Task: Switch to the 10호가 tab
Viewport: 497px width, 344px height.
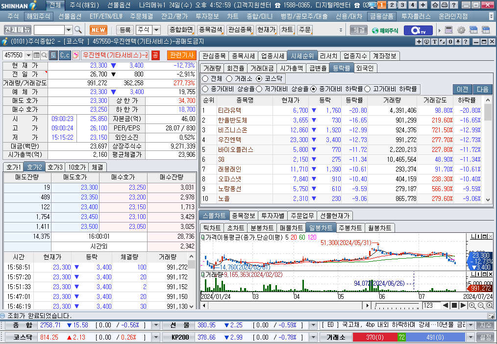Action: 77,167
